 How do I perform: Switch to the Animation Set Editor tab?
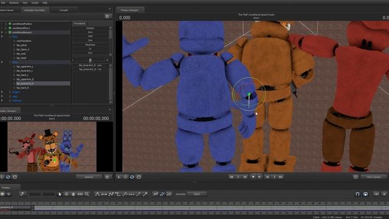coord(35,10)
